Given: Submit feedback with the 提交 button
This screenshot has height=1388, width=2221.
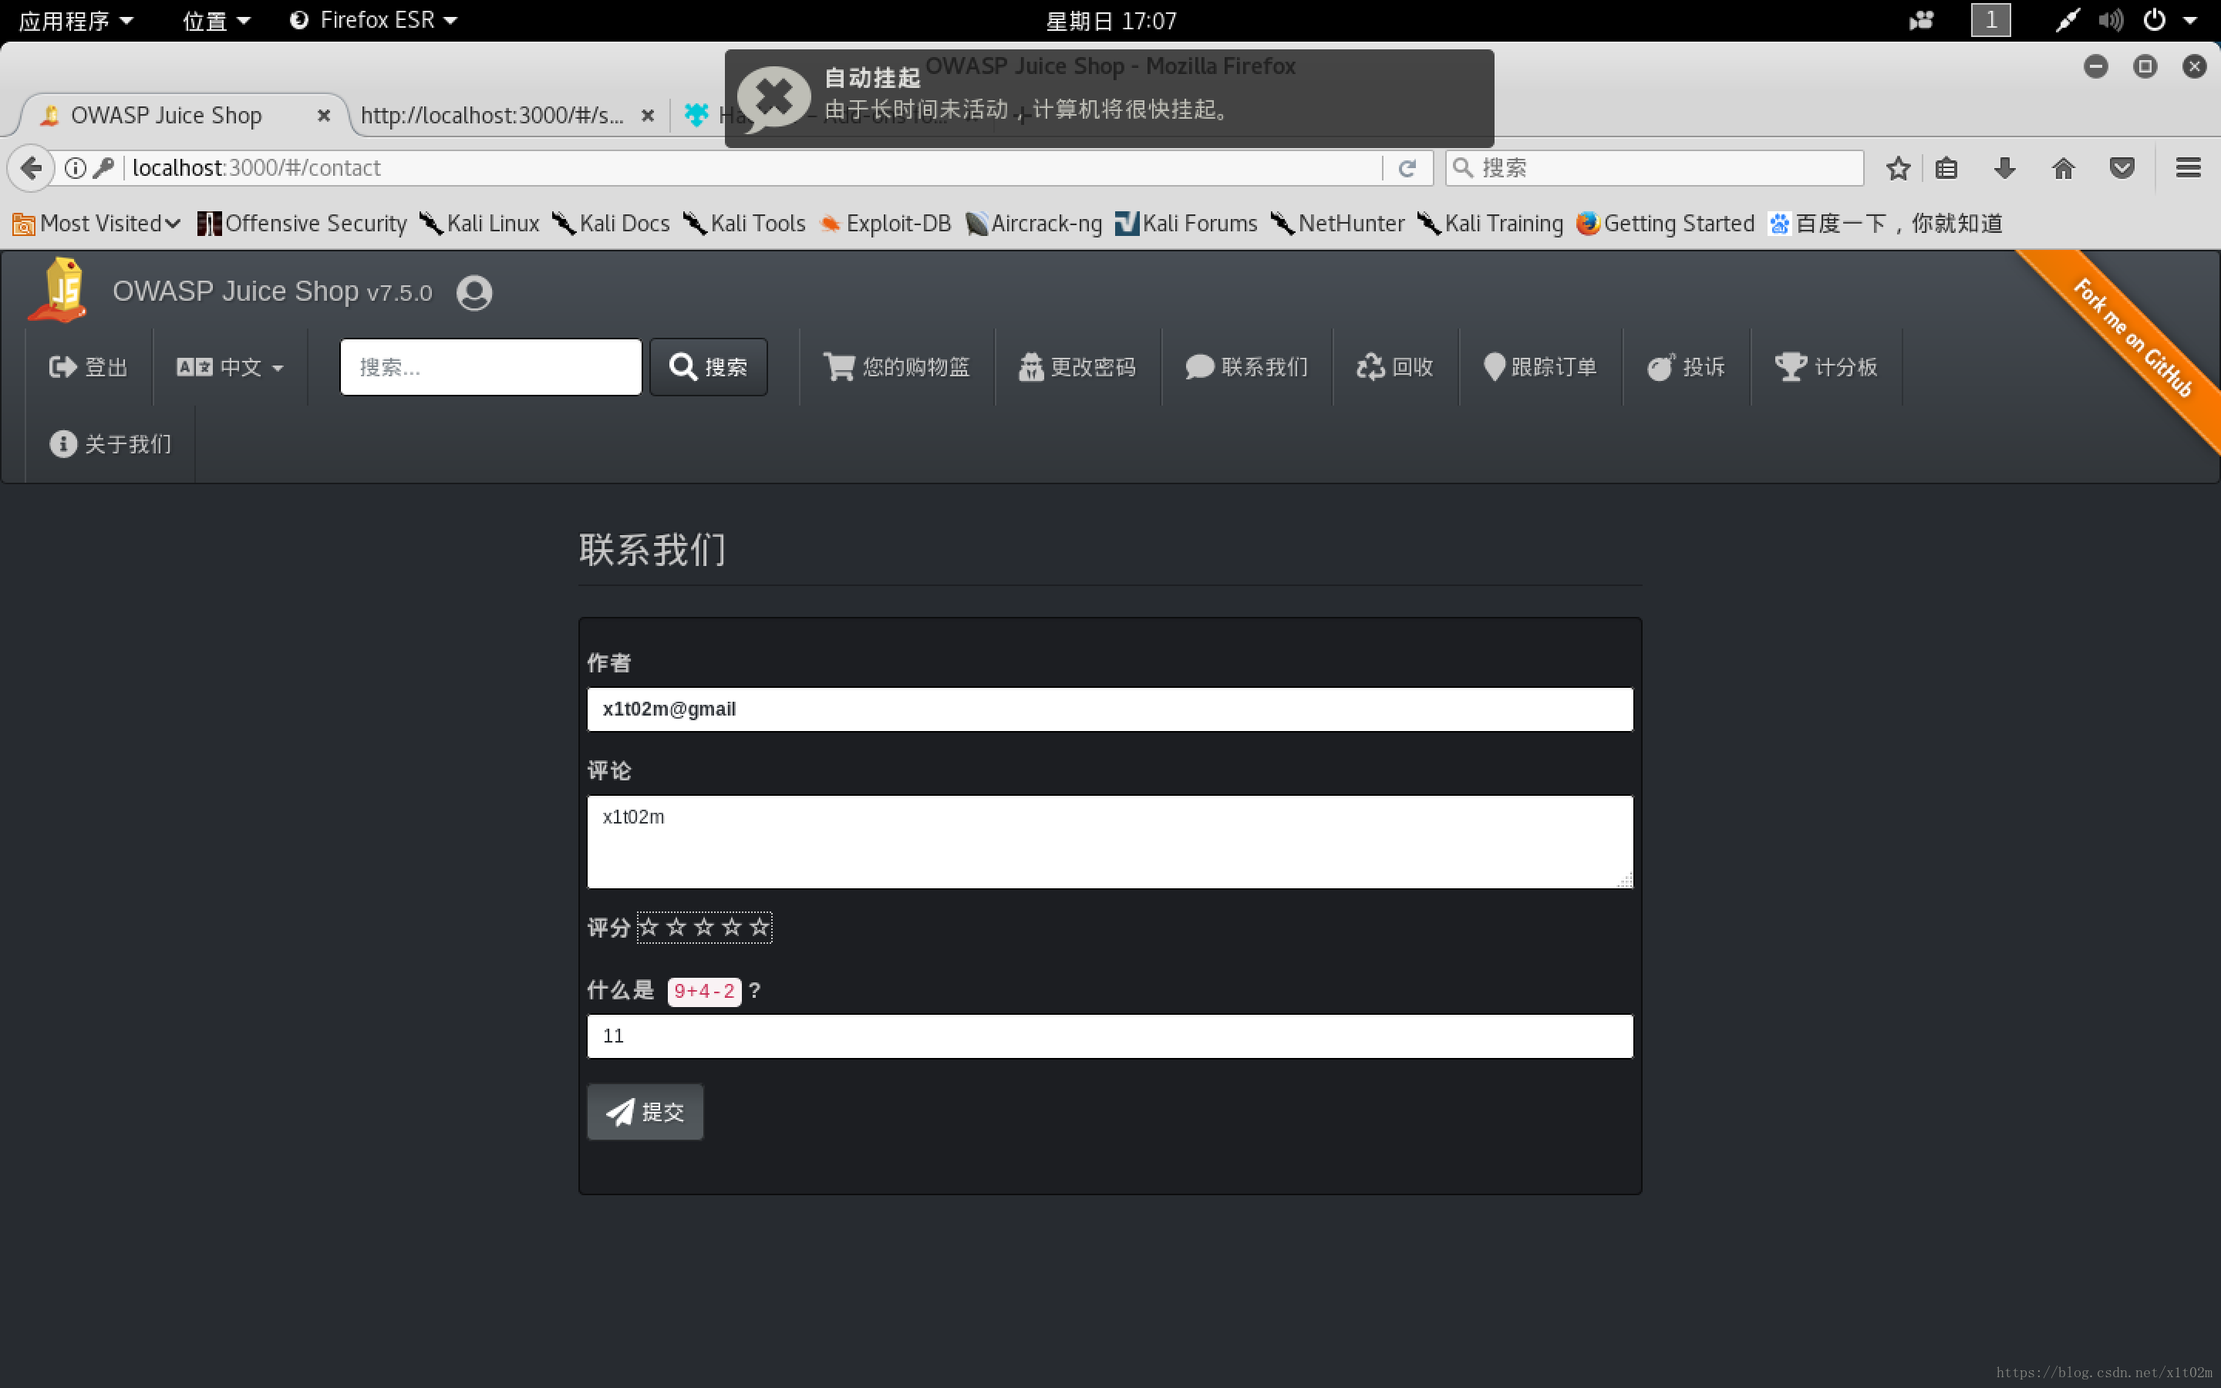Looking at the screenshot, I should coord(645,1112).
